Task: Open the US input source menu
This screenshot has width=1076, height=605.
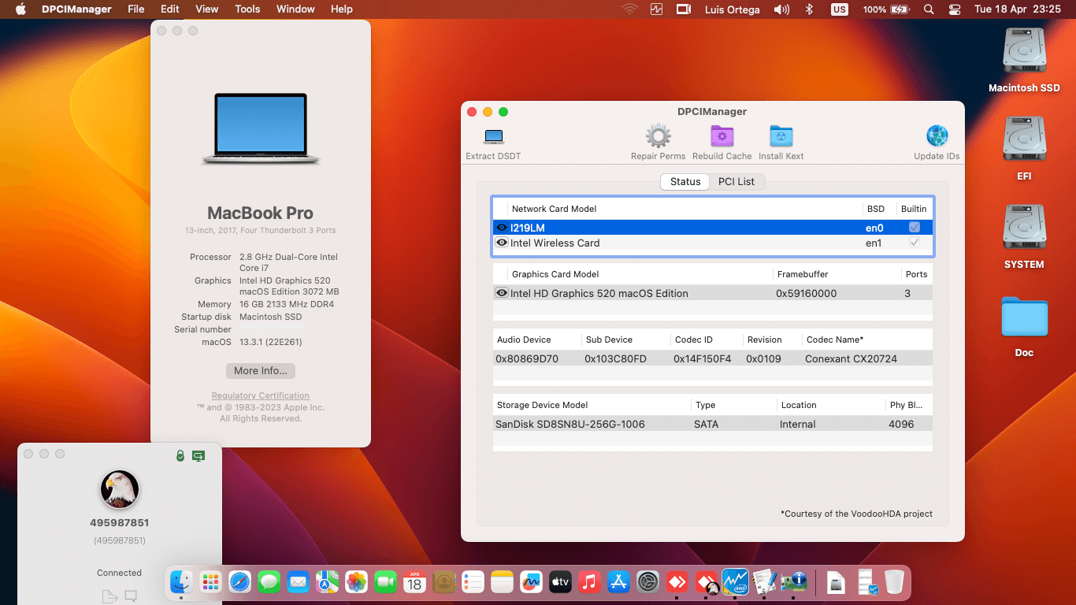Action: pos(840,9)
